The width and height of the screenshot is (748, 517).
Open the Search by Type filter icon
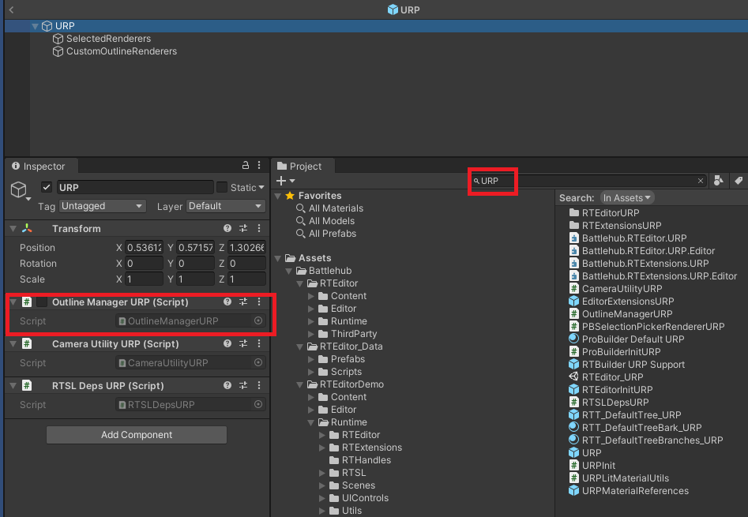coord(719,180)
